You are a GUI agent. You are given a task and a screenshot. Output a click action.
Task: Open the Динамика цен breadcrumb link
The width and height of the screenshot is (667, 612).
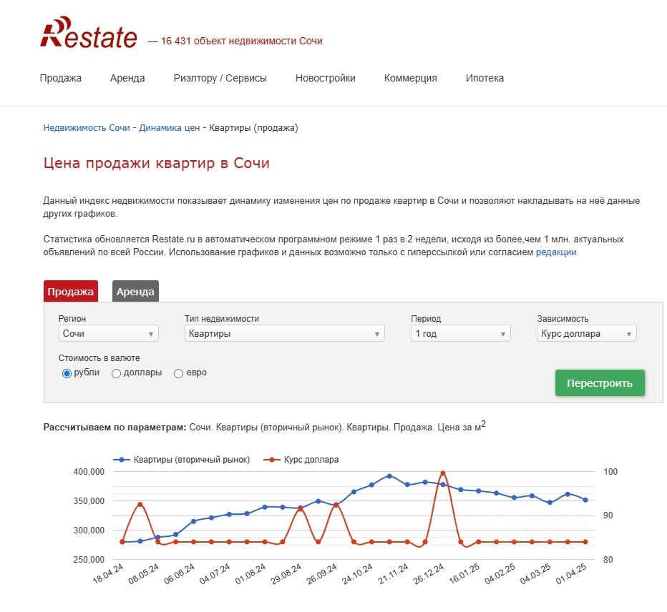tap(170, 128)
